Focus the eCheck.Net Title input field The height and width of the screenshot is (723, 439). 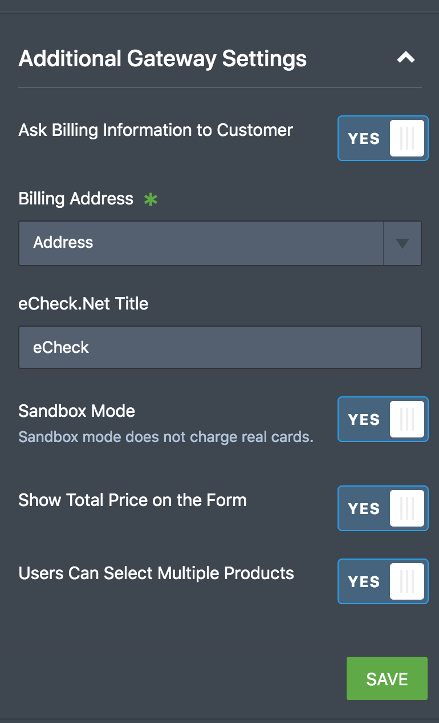point(220,347)
